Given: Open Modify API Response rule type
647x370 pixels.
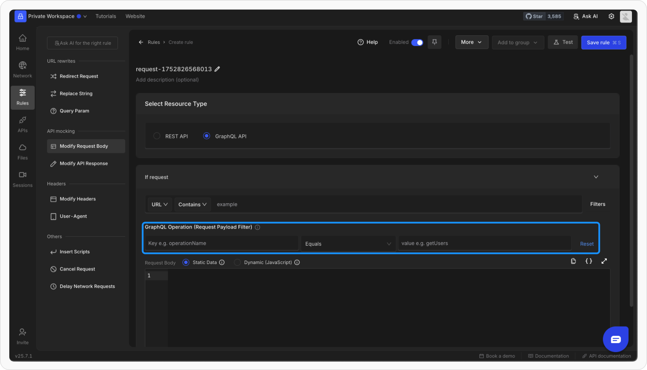Looking at the screenshot, I should click(x=84, y=163).
